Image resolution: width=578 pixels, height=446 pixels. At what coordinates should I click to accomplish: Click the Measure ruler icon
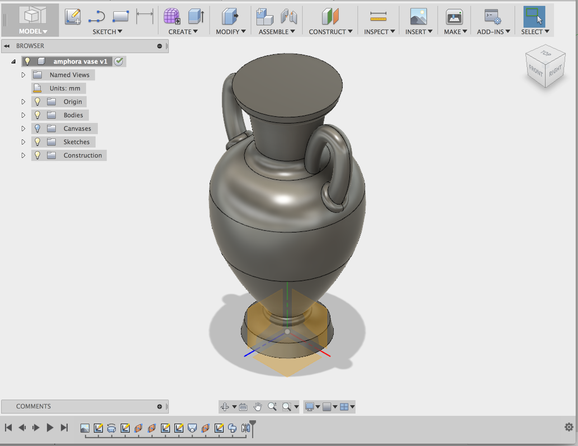coord(378,16)
